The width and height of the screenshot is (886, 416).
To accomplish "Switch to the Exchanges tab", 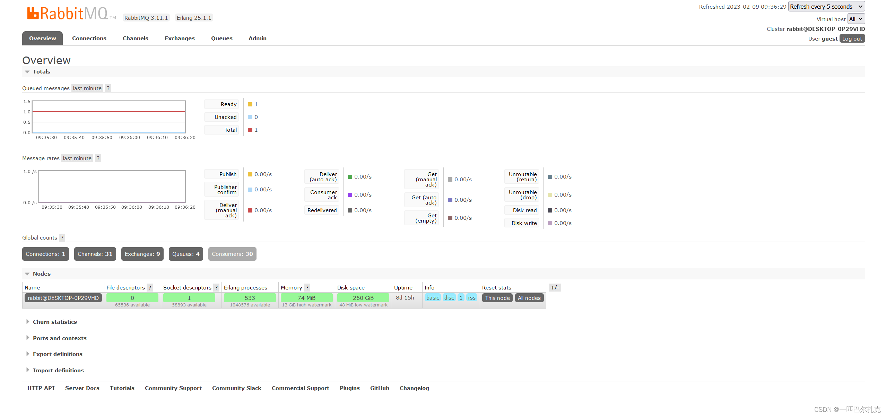I will click(180, 38).
